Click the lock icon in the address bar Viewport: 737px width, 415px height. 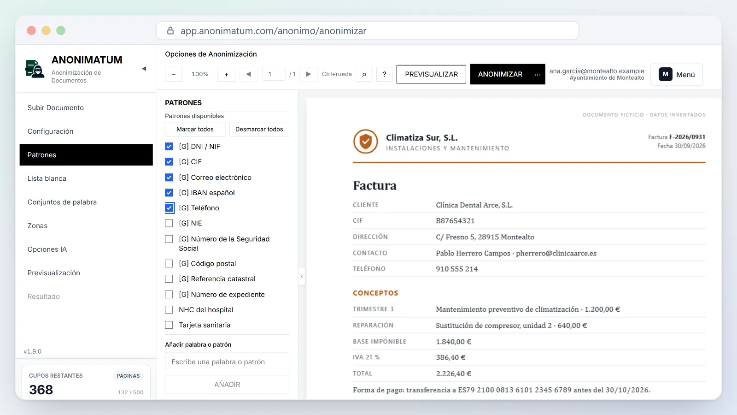170,31
